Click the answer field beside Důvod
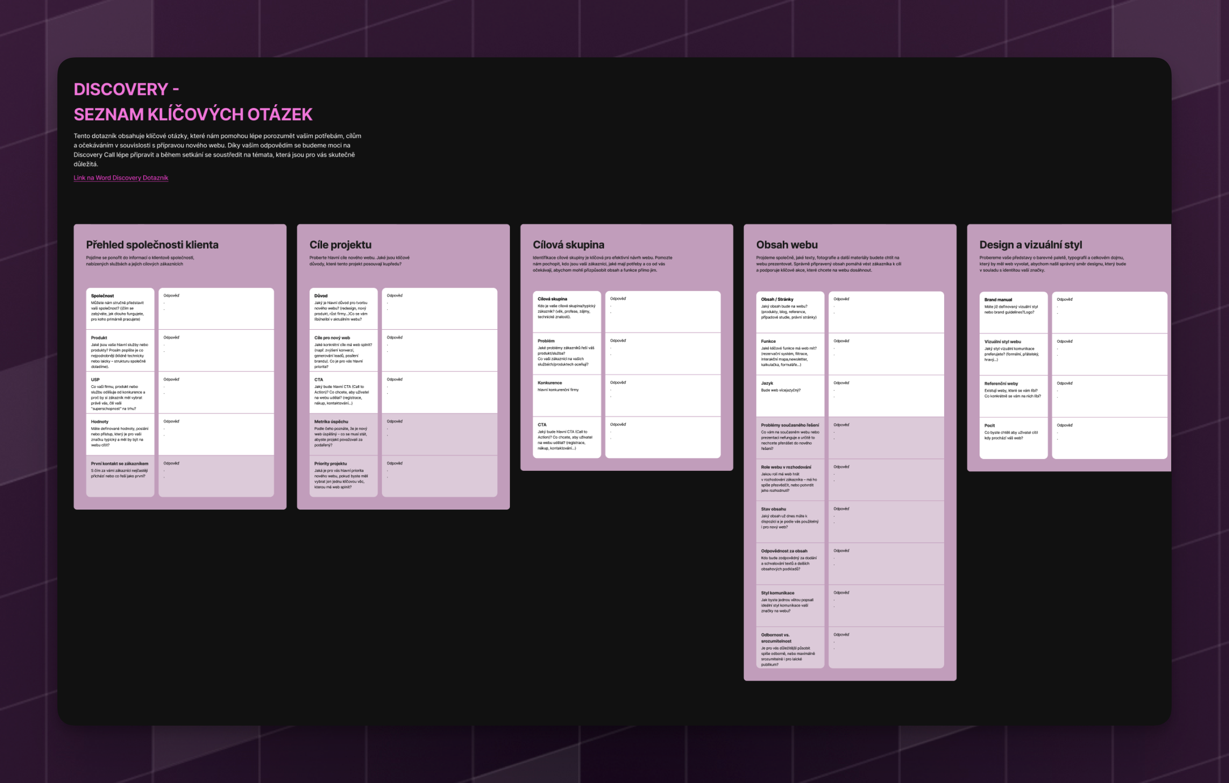The height and width of the screenshot is (783, 1229). 440,308
